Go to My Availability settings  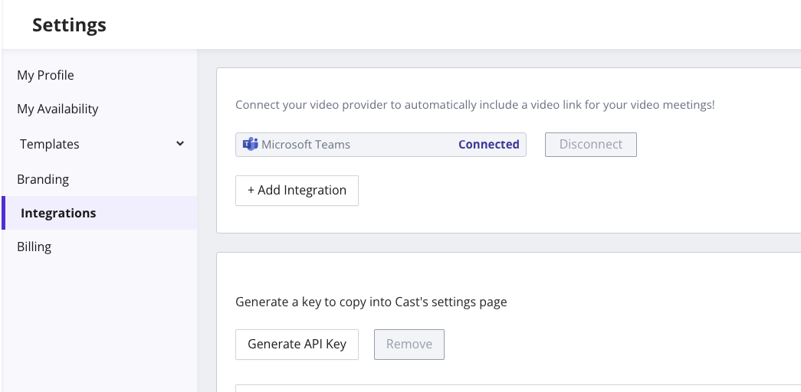[x=57, y=109]
